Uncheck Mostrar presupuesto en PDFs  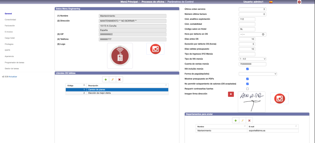tap(248, 79)
